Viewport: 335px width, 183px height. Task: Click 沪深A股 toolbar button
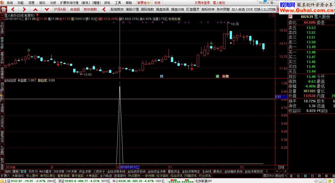click(x=60, y=9)
